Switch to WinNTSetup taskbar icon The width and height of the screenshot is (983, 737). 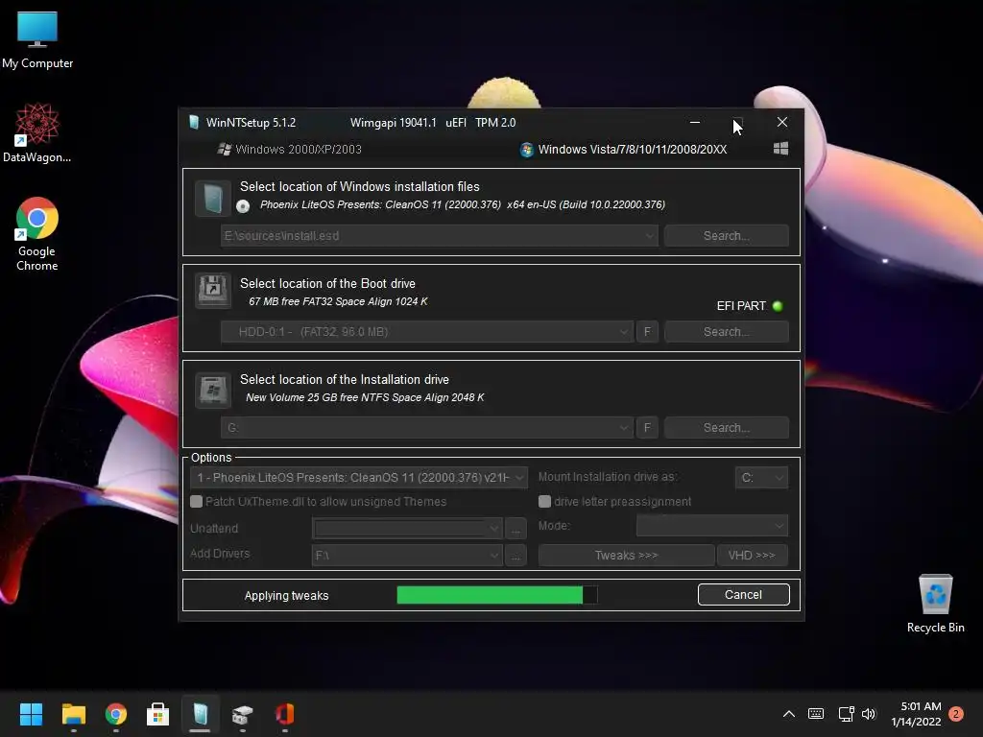pos(200,714)
